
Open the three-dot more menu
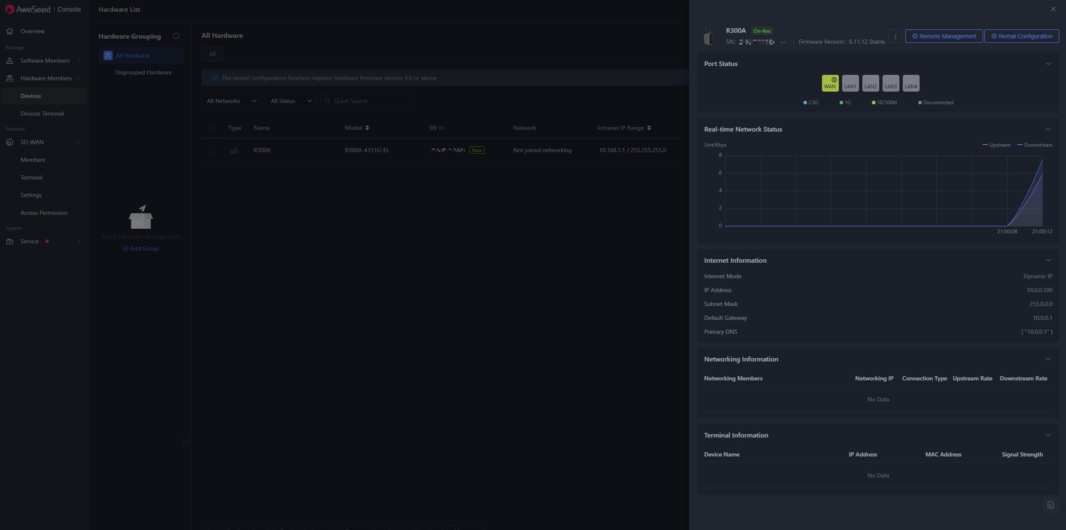895,36
